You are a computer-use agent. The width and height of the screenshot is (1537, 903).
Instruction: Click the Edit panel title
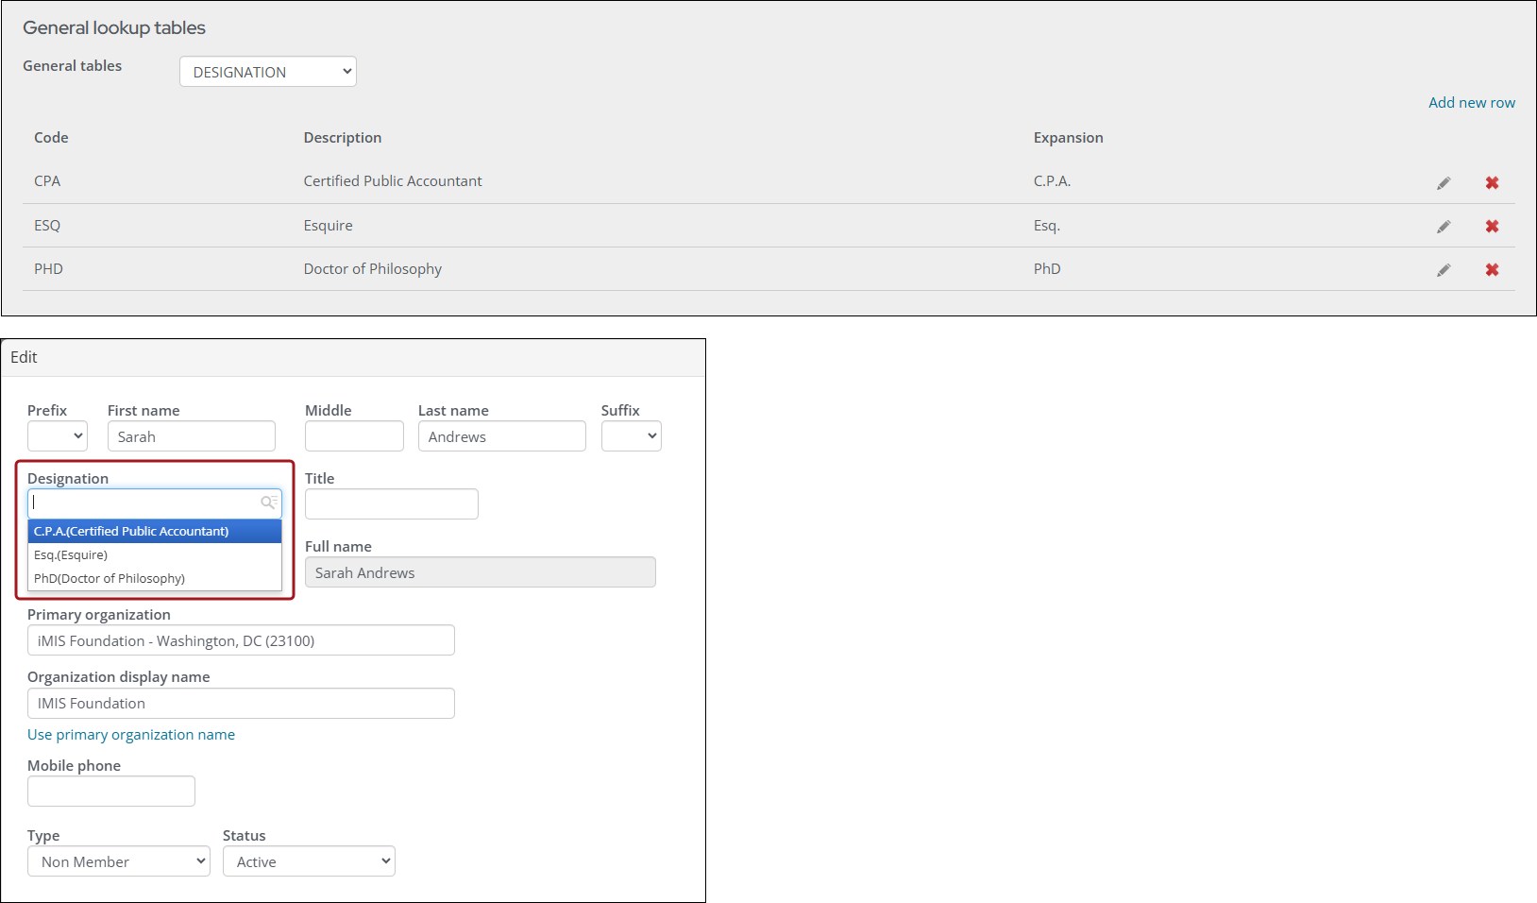point(24,357)
